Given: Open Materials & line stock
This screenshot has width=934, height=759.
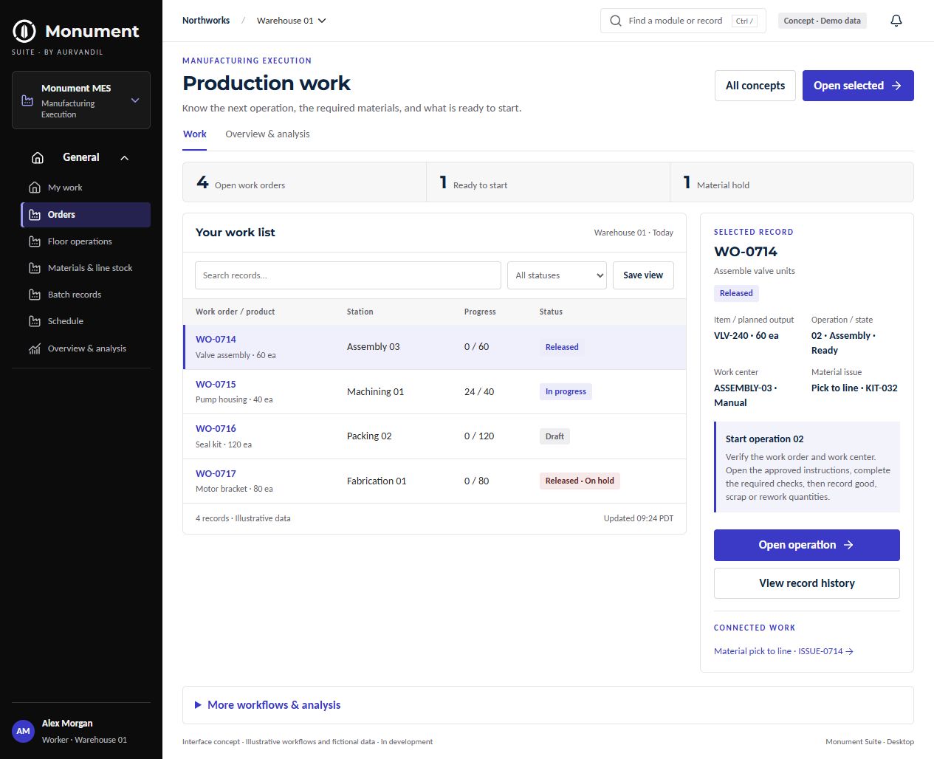Looking at the screenshot, I should [x=86, y=268].
